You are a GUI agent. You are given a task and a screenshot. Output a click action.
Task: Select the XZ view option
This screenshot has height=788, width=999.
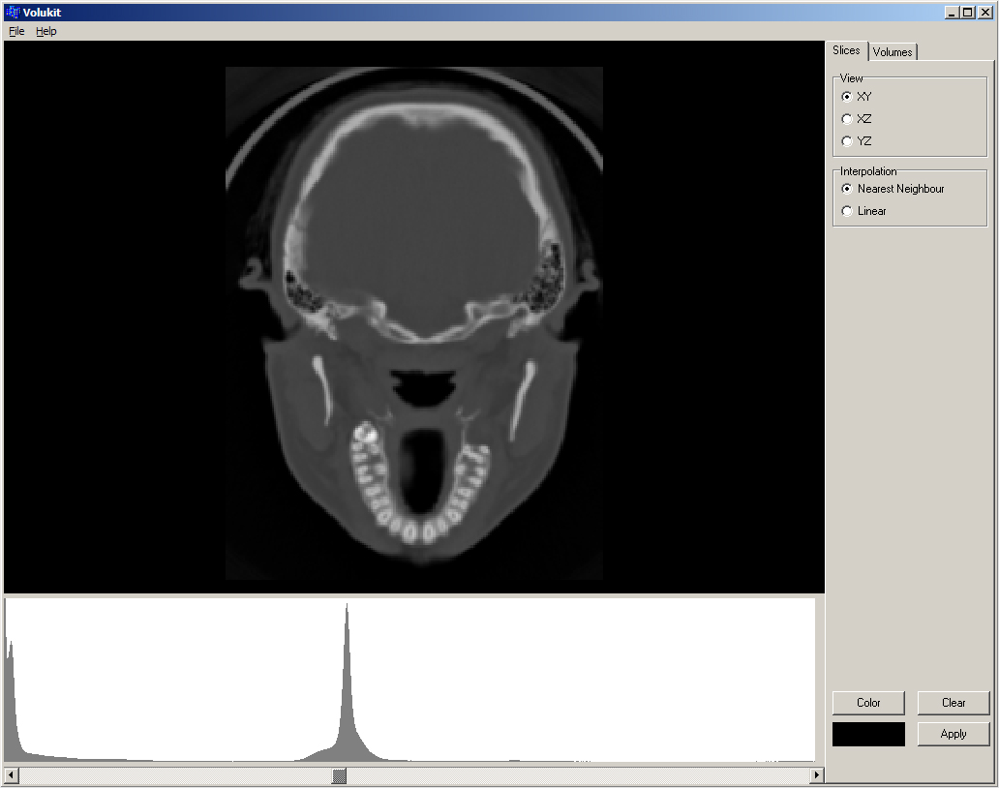[x=847, y=119]
